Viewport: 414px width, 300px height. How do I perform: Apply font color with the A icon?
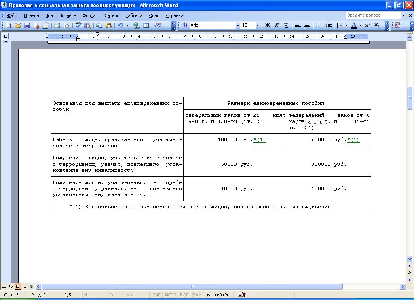tap(354, 25)
